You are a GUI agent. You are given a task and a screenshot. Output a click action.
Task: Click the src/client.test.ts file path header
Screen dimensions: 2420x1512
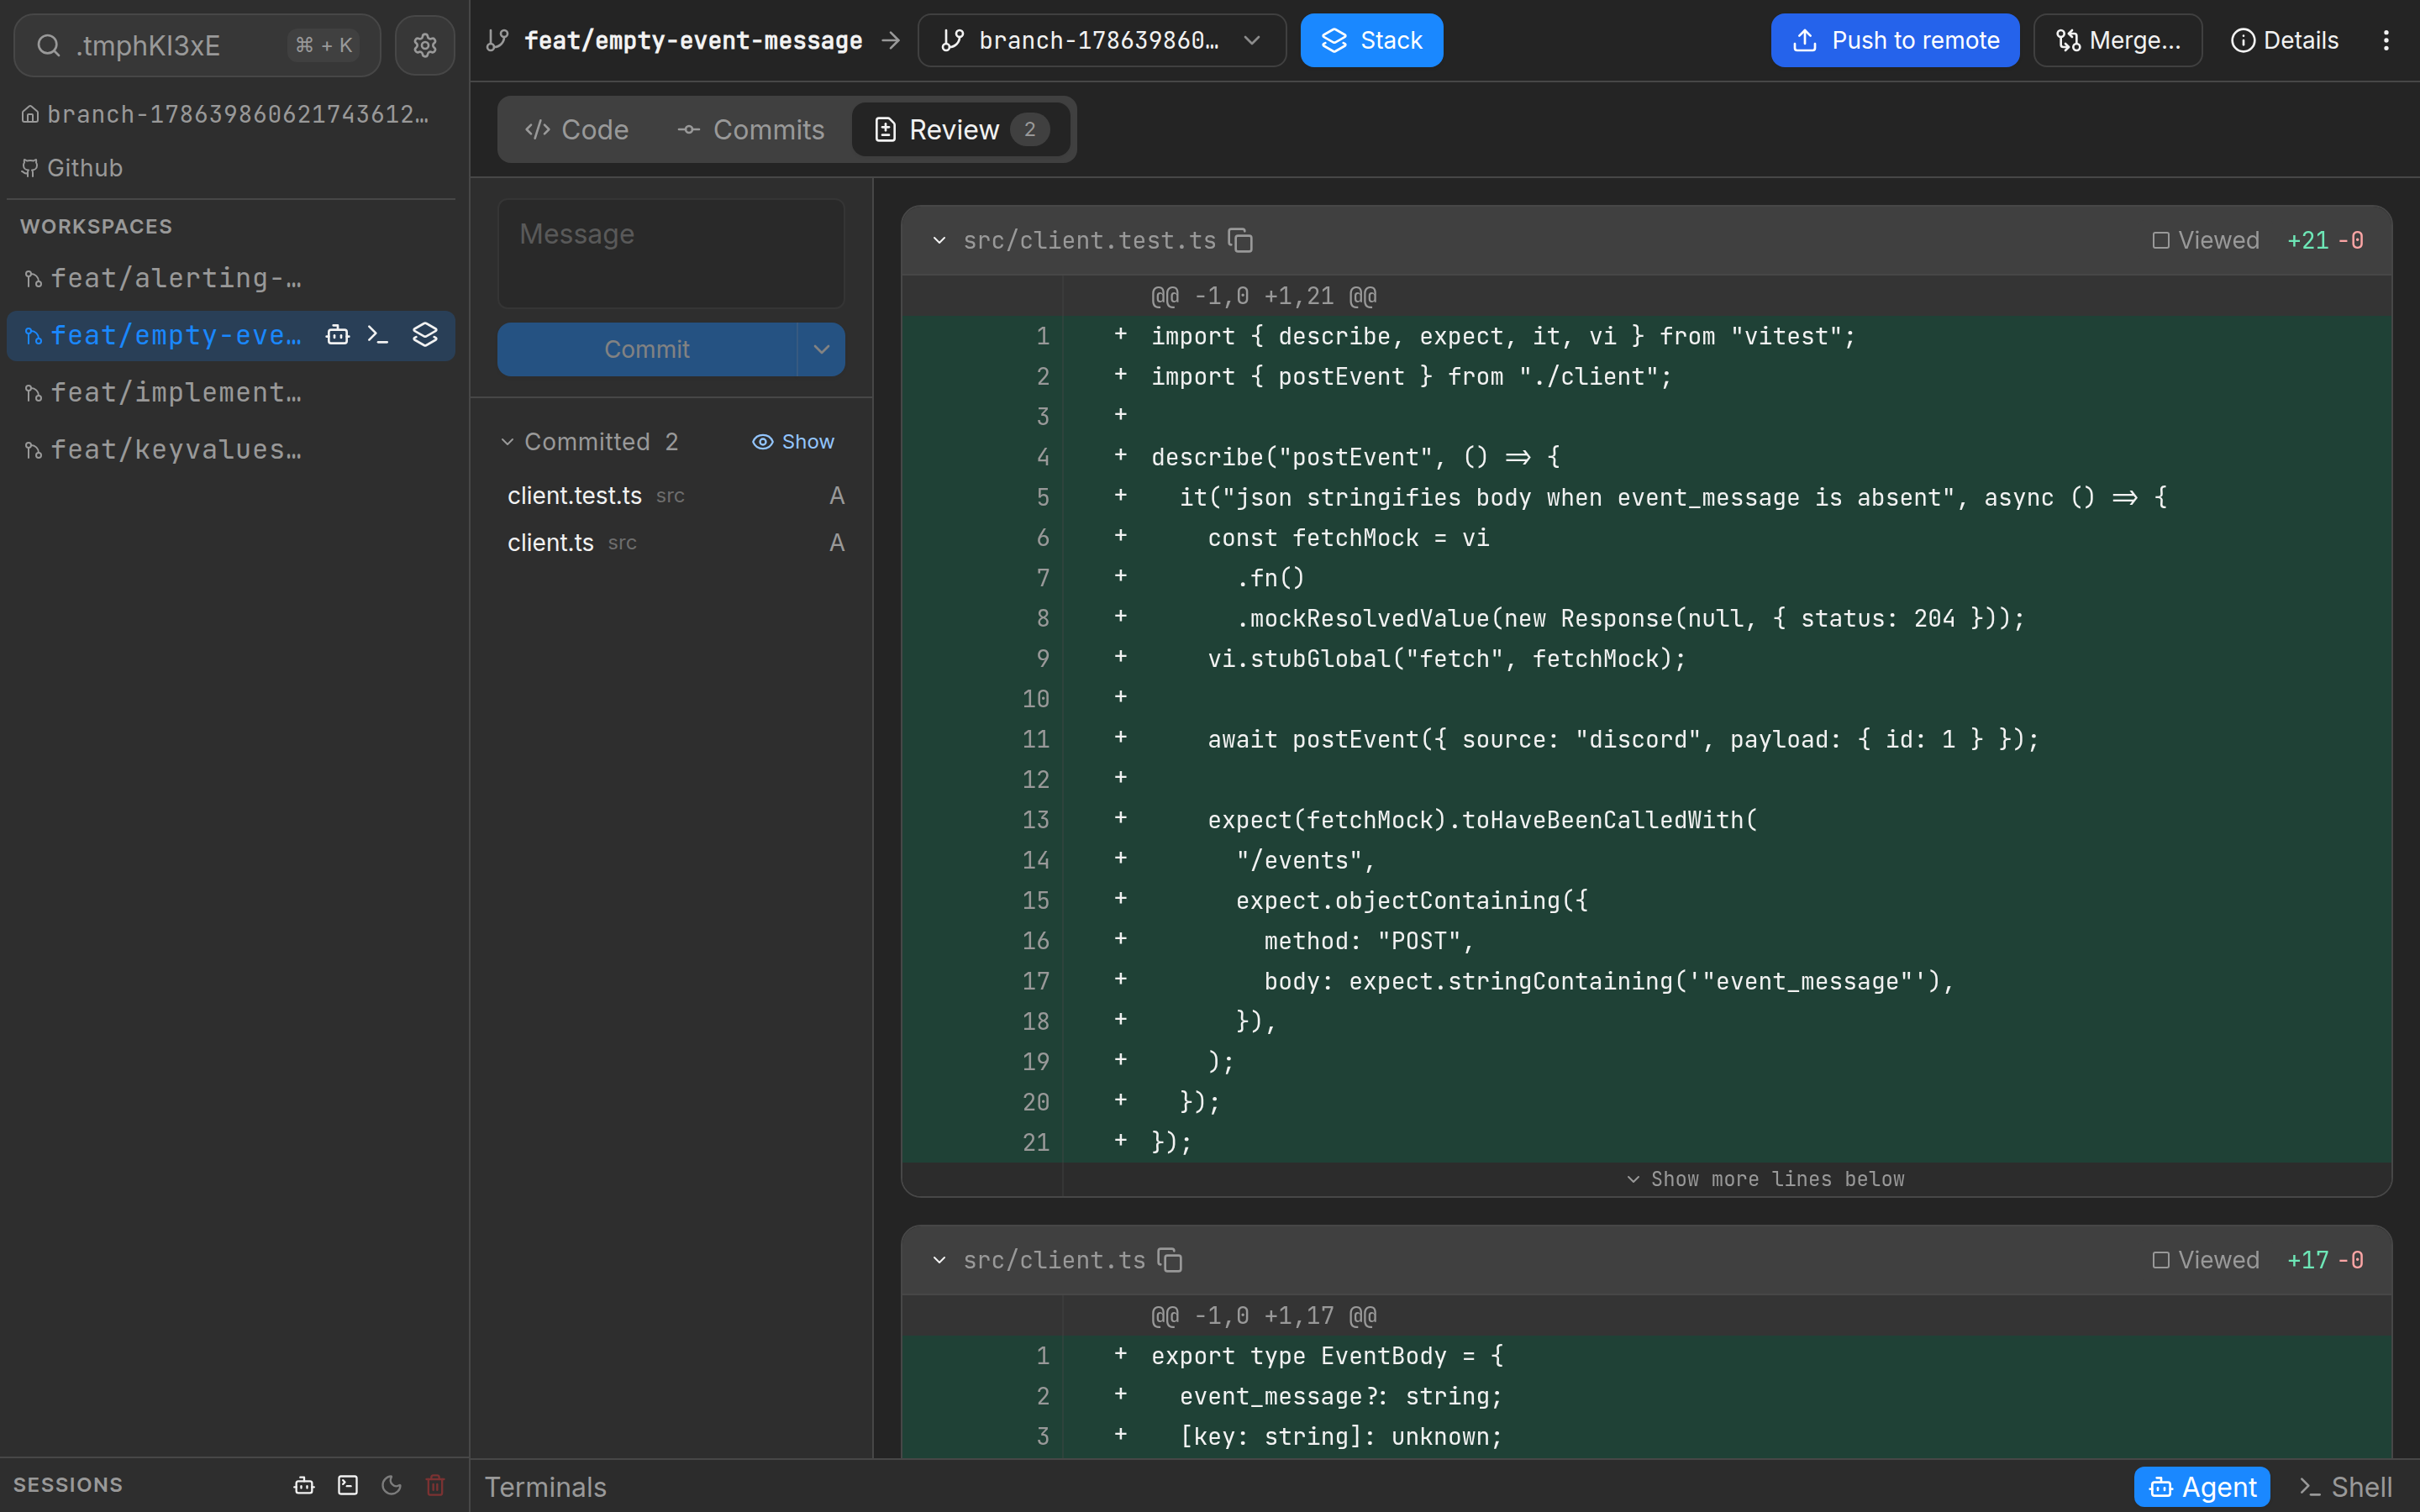tap(1089, 240)
